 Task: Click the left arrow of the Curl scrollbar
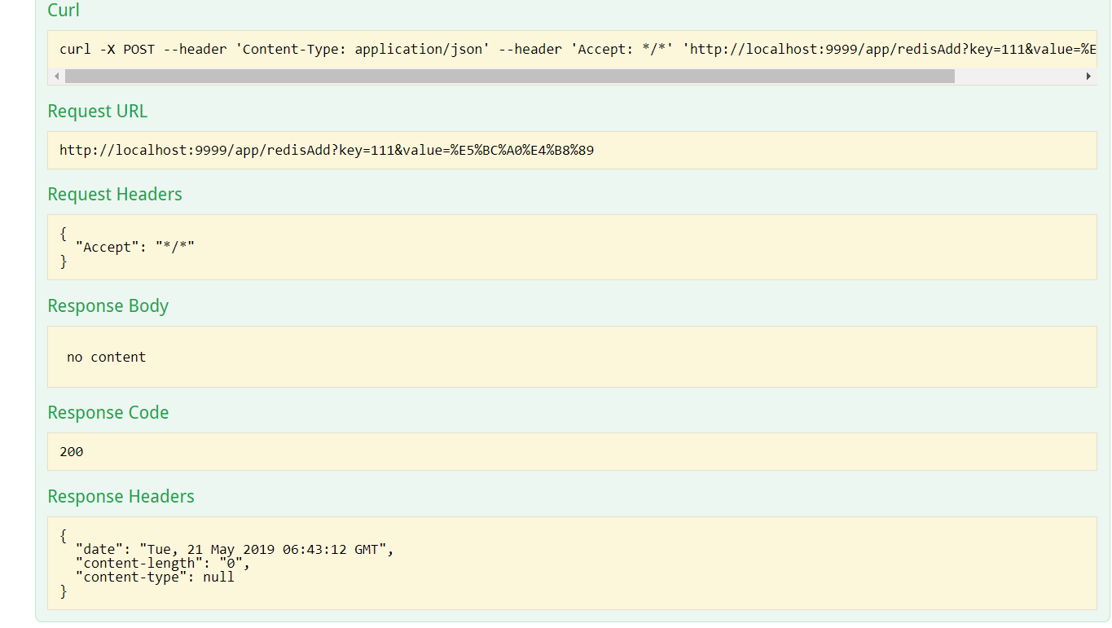(x=56, y=77)
